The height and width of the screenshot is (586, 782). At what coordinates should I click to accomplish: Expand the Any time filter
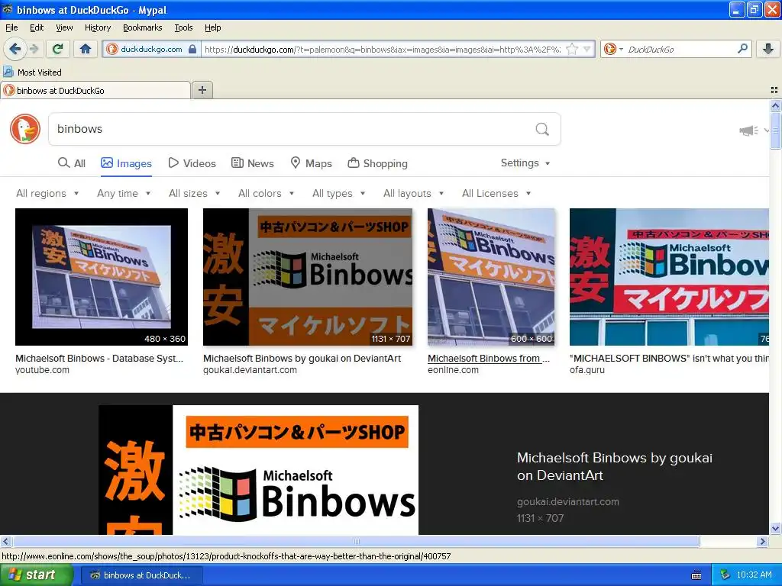tap(124, 193)
